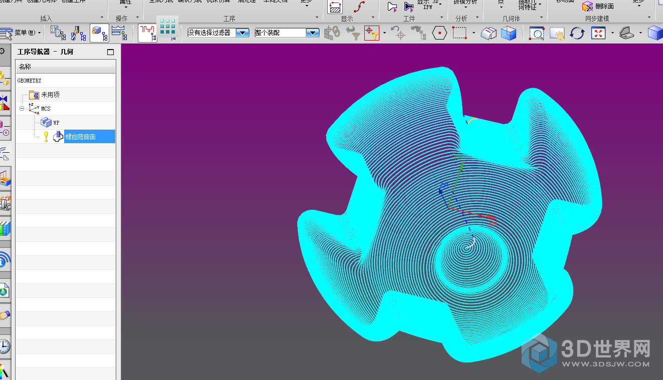
Task: Click the greyed undo crosshair icon
Action: [398, 34]
